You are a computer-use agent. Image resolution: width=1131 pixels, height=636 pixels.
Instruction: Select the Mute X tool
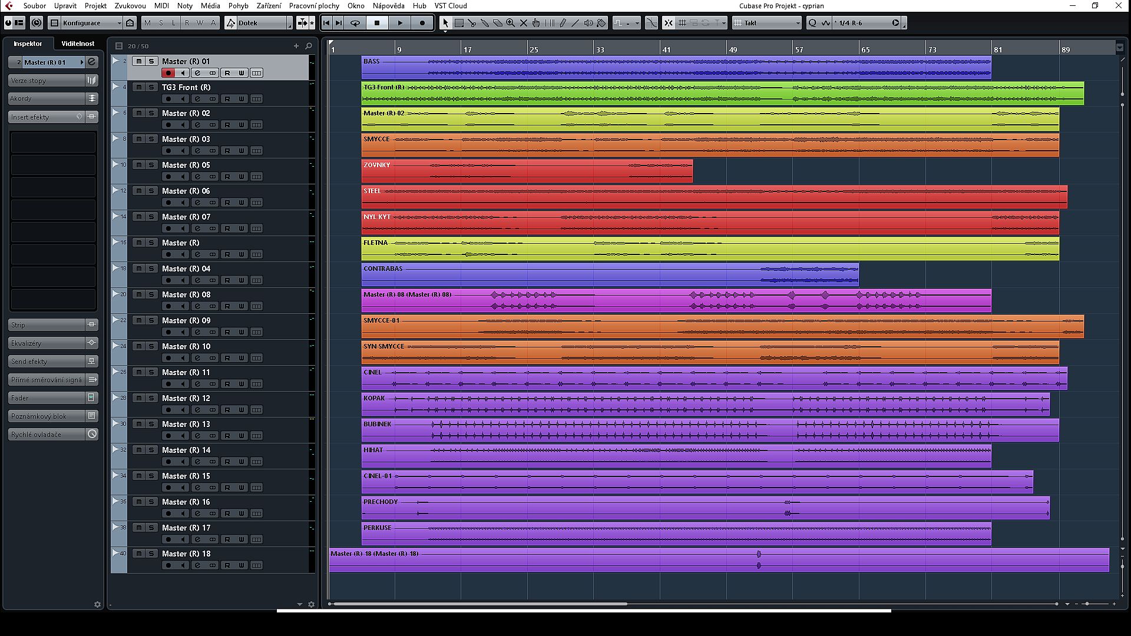coord(524,23)
